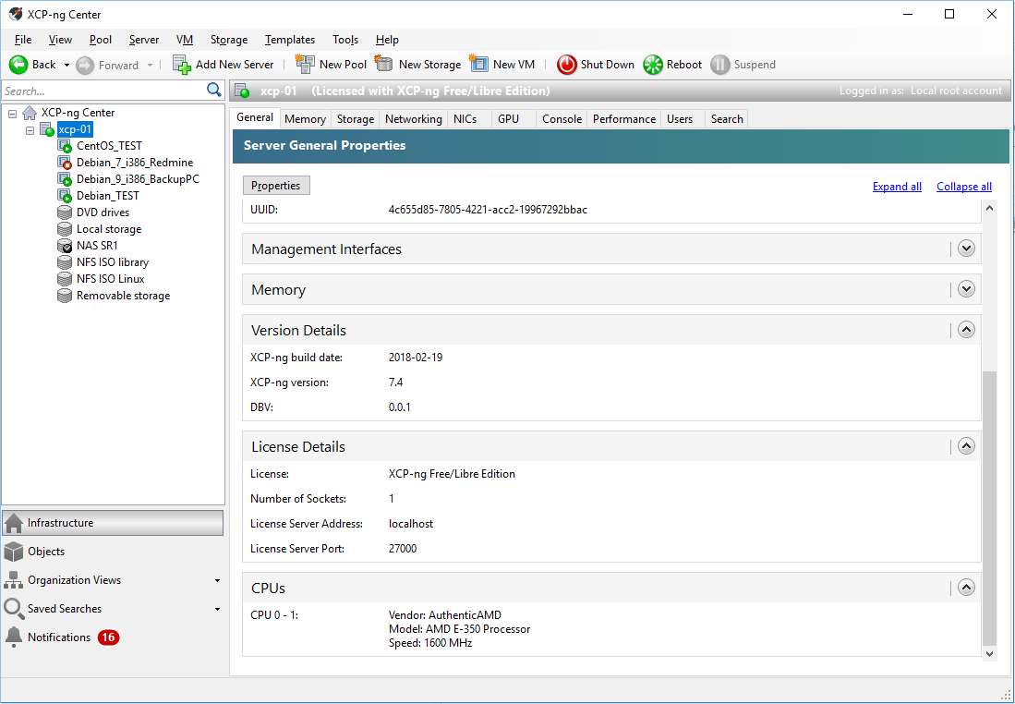Click the NAS SR1 default storage icon
Viewport: 1015px width, 704px height.
(64, 246)
